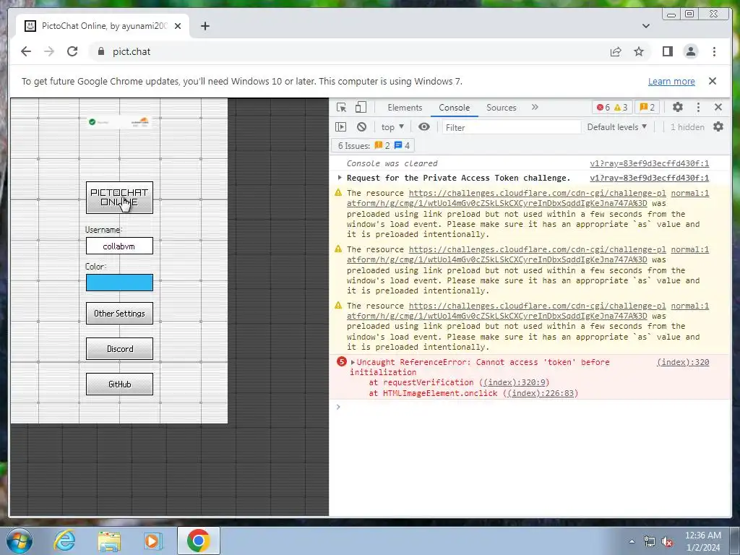Expand the Uncaught ReferenceError entry
This screenshot has height=555, width=740.
click(353, 363)
